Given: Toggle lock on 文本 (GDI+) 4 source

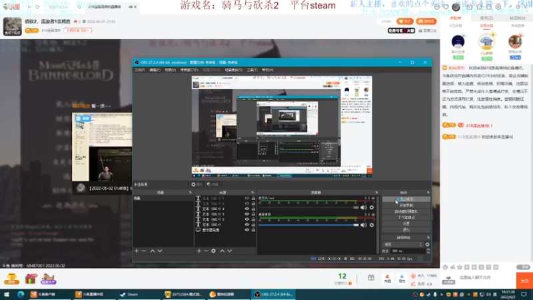Looking at the screenshot, I should (253, 209).
